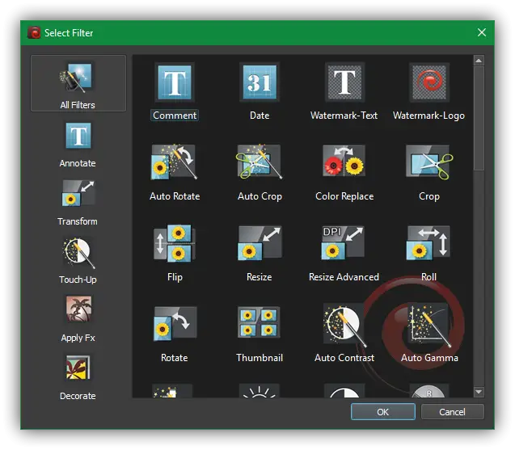This screenshot has height=450, width=515.
Task: Confirm selection with the OK button
Action: 383,411
